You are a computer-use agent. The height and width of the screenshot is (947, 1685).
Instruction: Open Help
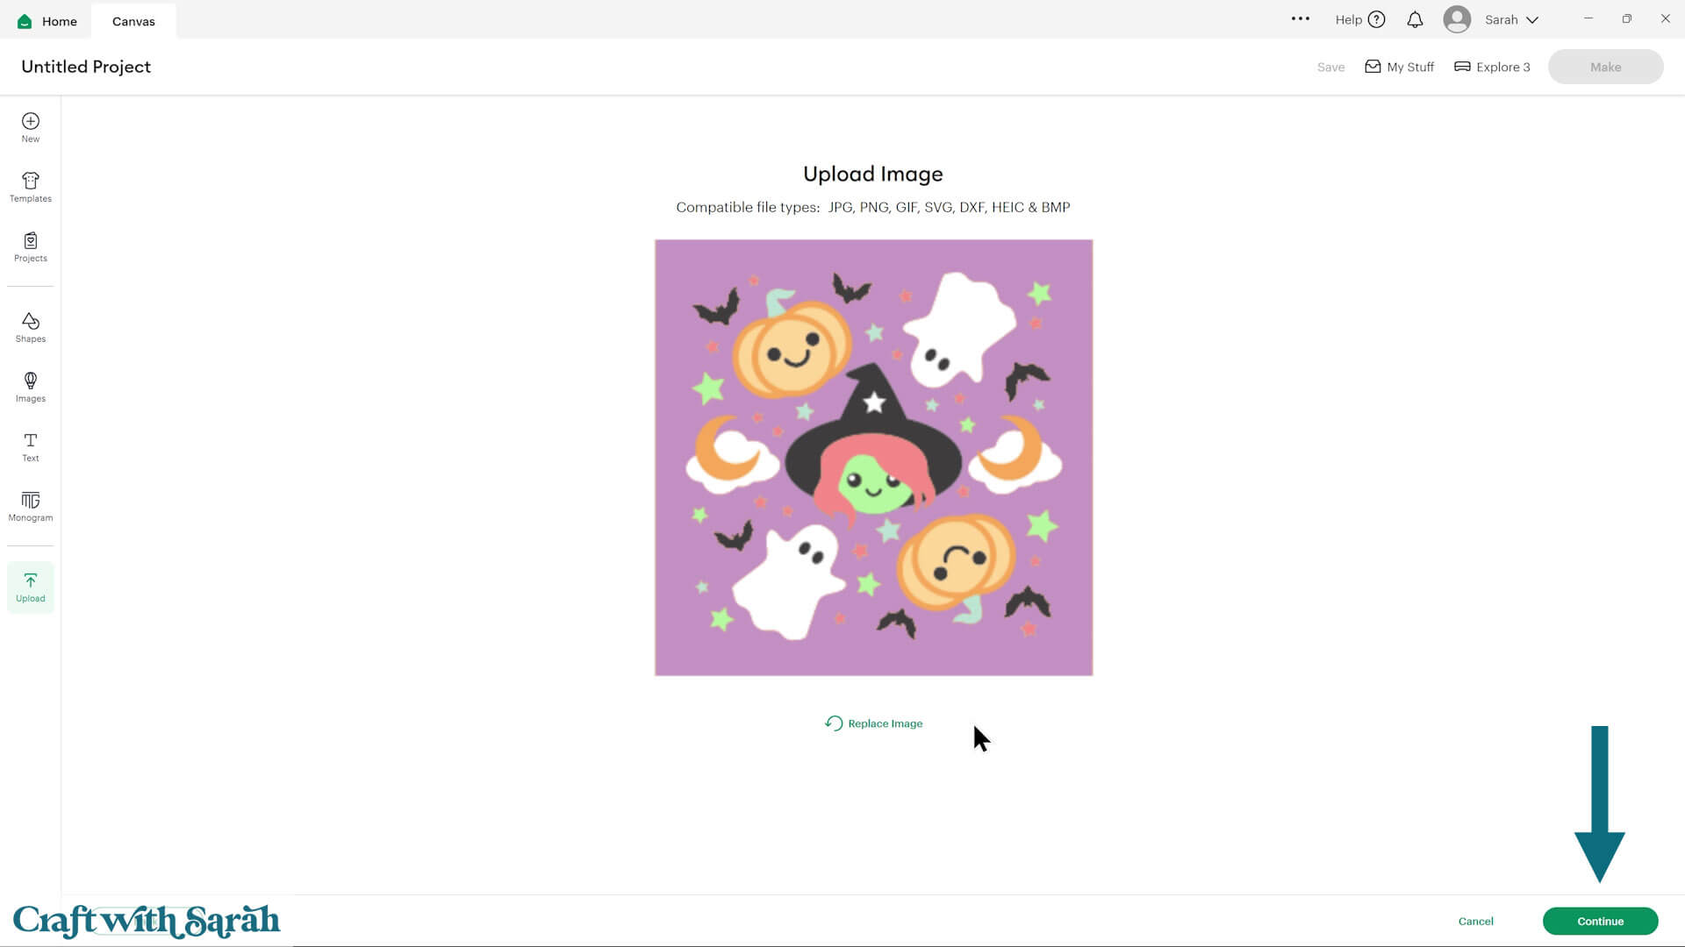tap(1359, 19)
